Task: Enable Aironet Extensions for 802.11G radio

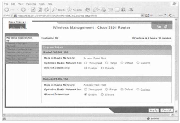Action: click(x=85, y=68)
